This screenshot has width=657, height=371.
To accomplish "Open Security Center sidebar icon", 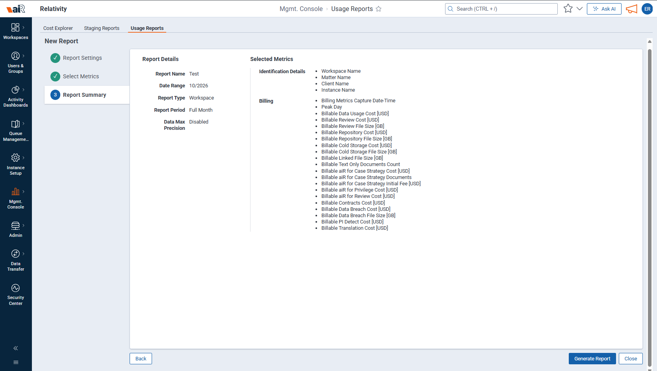I will [15, 288].
